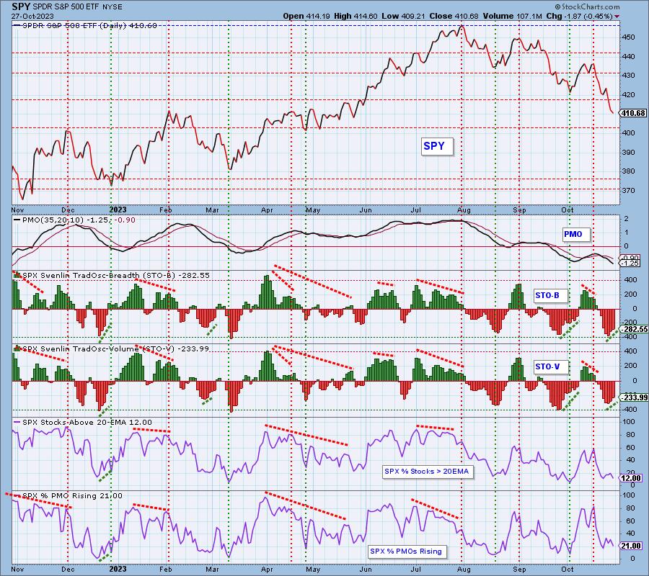Click the SPX % PMOs Rising annotation box

[x=407, y=552]
